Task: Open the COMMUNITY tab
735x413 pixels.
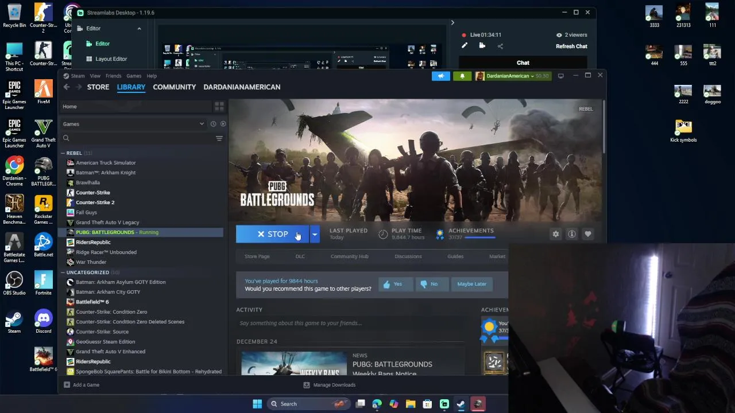Action: [175, 87]
